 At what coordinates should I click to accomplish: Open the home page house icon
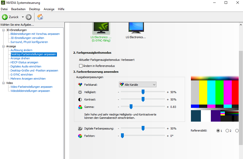(40, 17)
